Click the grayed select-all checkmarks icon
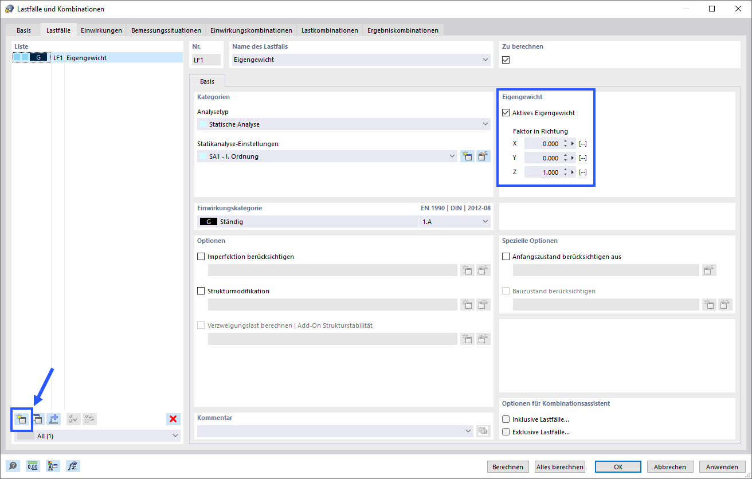This screenshot has height=479, width=752. [73, 419]
